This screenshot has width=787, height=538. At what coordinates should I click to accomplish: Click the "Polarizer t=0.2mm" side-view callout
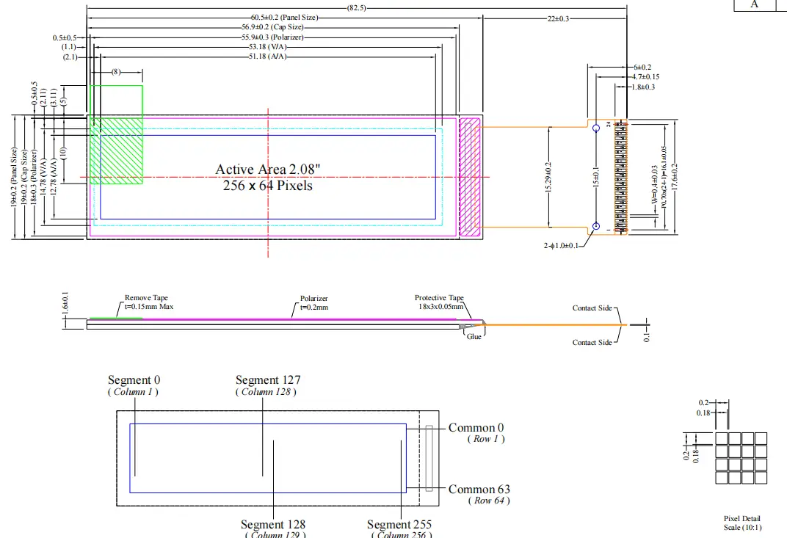click(x=314, y=302)
